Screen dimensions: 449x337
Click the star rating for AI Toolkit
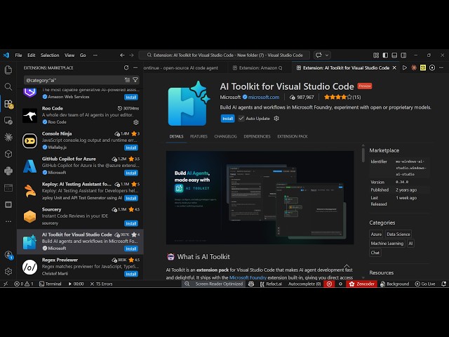[x=338, y=97]
